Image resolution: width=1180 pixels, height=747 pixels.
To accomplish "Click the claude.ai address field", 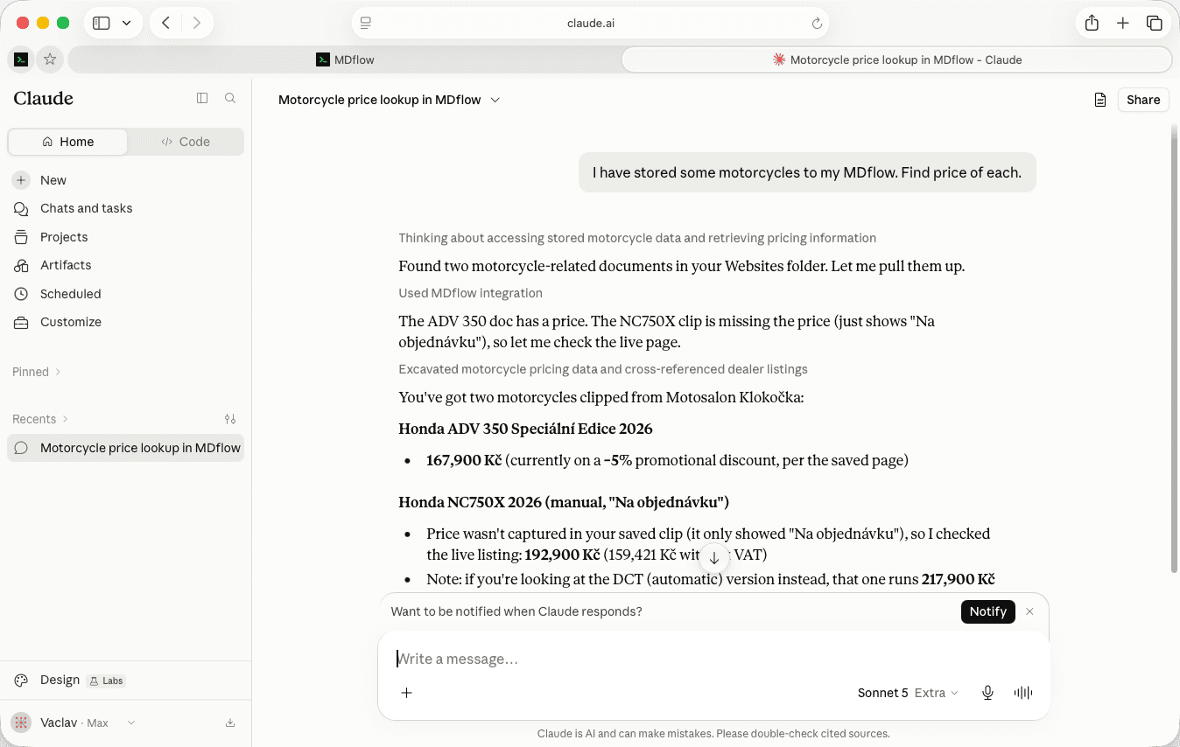I will tap(591, 24).
